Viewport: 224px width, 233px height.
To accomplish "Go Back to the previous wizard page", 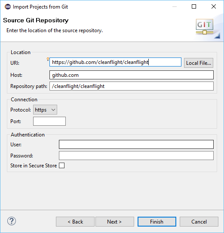I will pos(75,222).
